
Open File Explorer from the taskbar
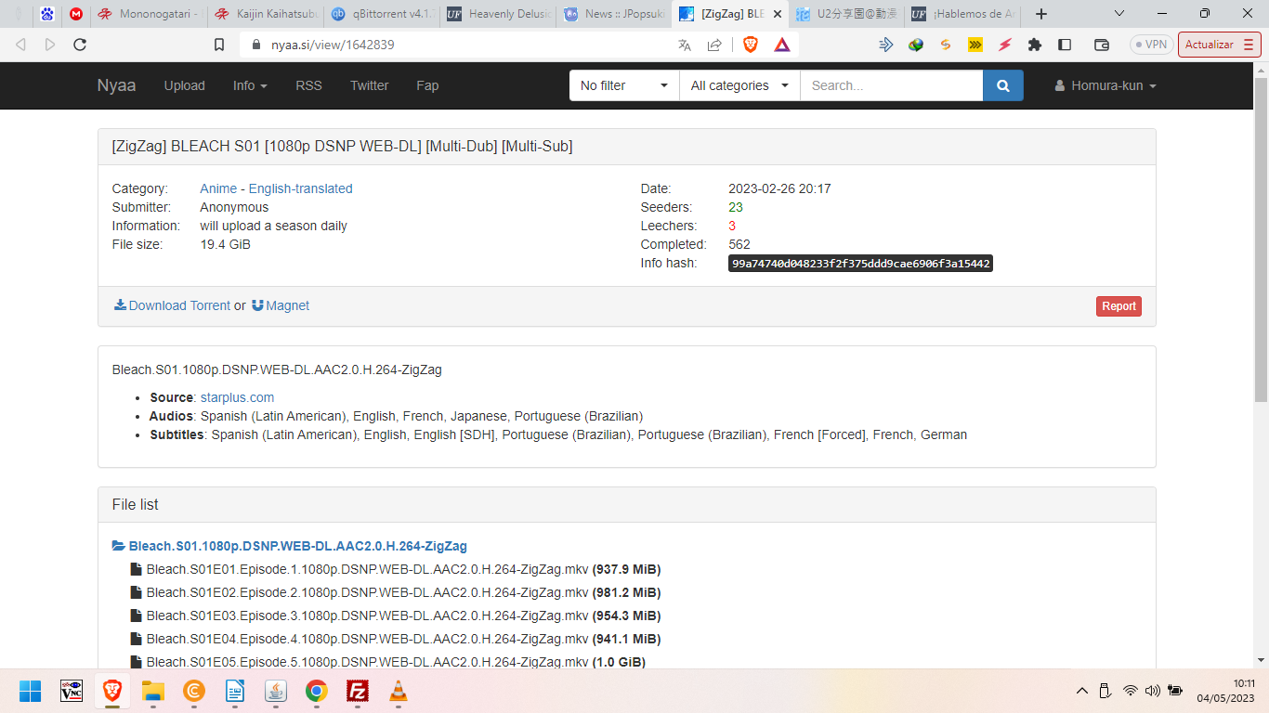(x=153, y=691)
